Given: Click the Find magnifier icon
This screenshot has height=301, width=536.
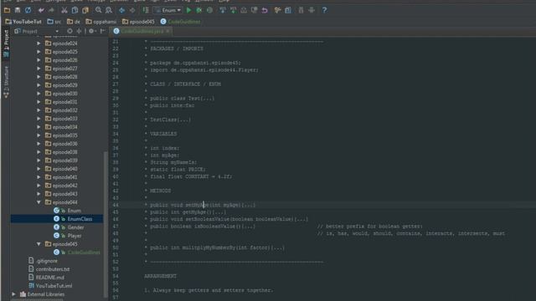Looking at the screenshot, I should (99, 10).
